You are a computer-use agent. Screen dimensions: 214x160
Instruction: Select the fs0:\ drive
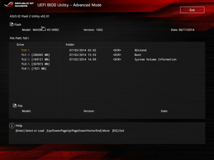[25, 50]
